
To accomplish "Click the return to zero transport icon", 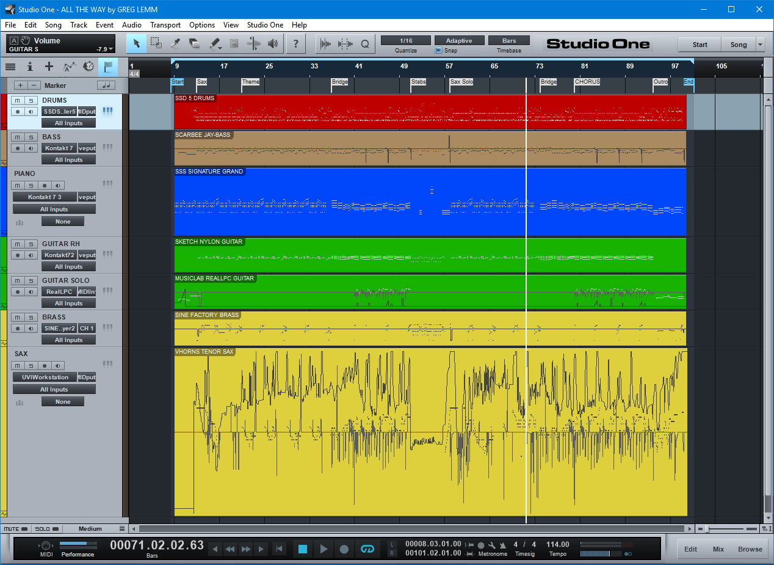I will (279, 549).
